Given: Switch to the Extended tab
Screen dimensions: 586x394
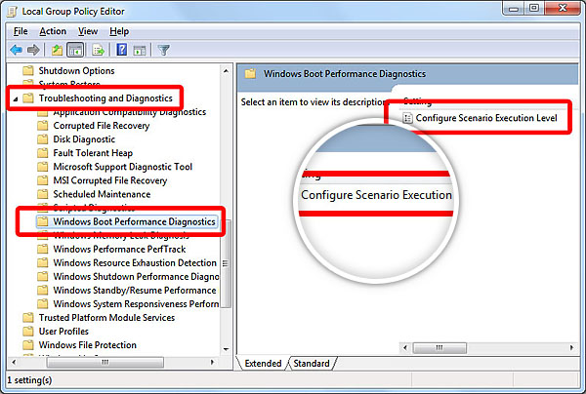Looking at the screenshot, I should pos(263,364).
